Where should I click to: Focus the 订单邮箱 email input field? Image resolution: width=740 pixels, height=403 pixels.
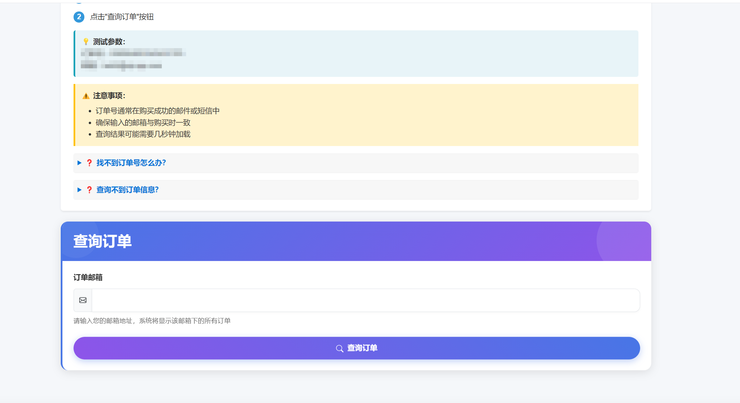(x=365, y=300)
